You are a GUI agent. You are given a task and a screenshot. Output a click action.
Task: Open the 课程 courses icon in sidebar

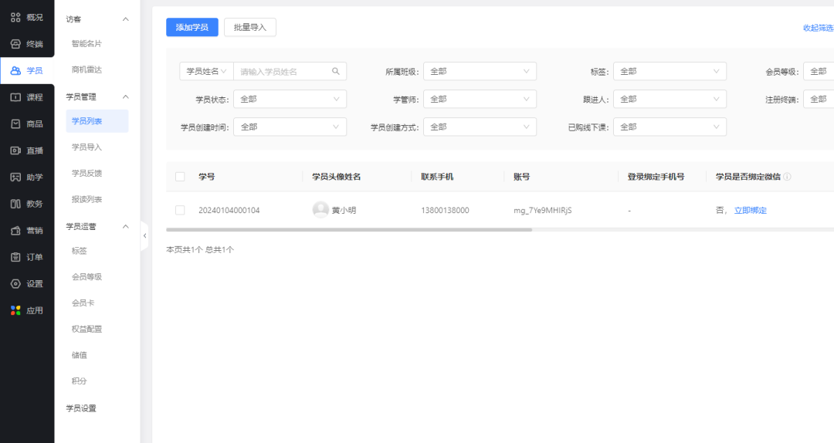click(x=15, y=97)
